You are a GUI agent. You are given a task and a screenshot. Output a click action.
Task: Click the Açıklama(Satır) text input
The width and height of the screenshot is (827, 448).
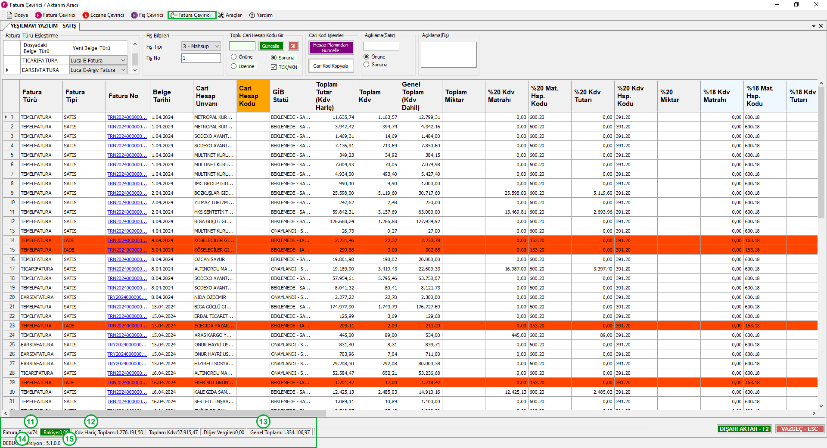pyautogui.click(x=381, y=46)
